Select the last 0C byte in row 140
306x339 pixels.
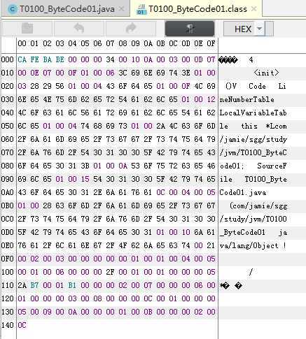tap(22, 325)
